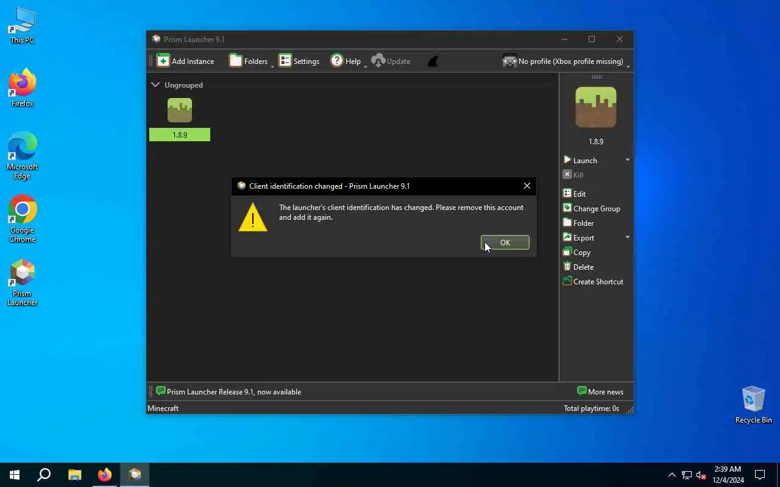Minimize the Prism Launcher window
Viewport: 780px width, 487px height.
[564, 39]
